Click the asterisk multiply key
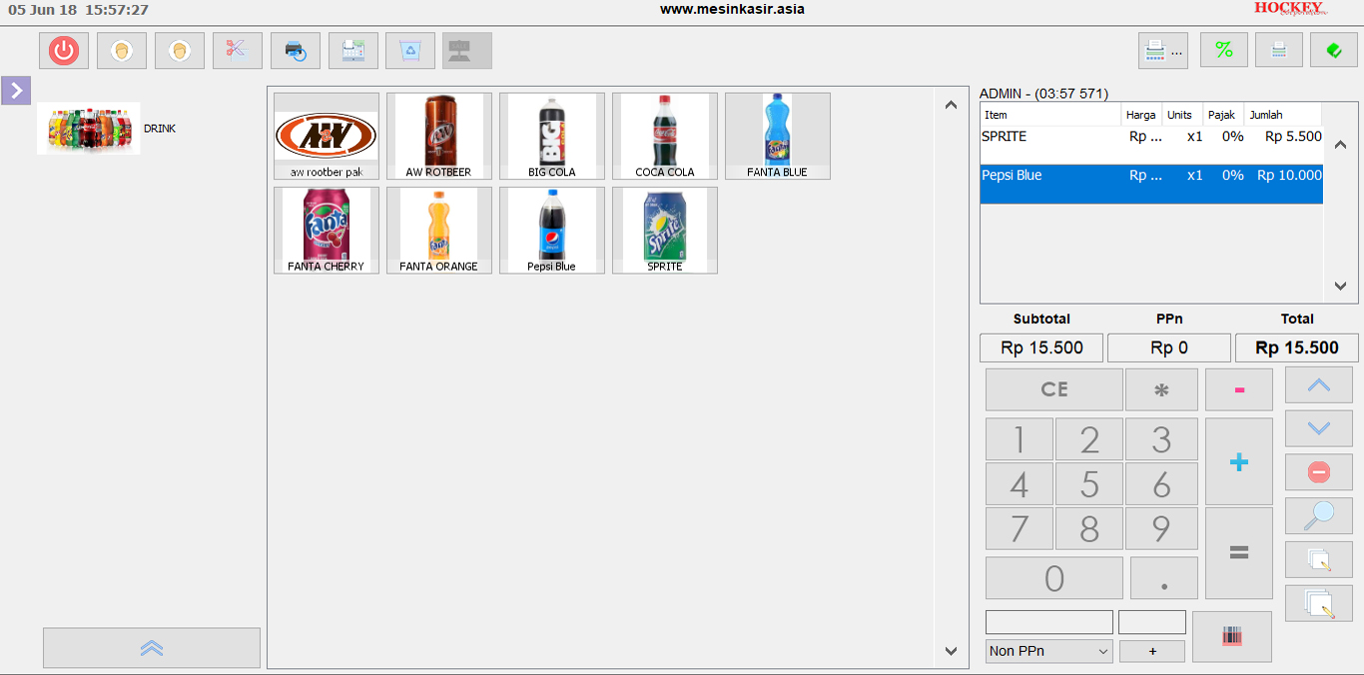The width and height of the screenshot is (1364, 675). pyautogui.click(x=1161, y=389)
